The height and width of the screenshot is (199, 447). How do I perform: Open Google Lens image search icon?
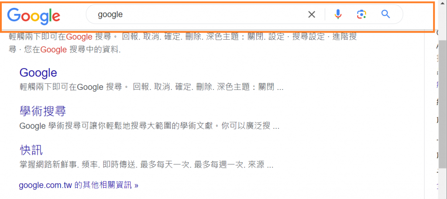coord(361,14)
